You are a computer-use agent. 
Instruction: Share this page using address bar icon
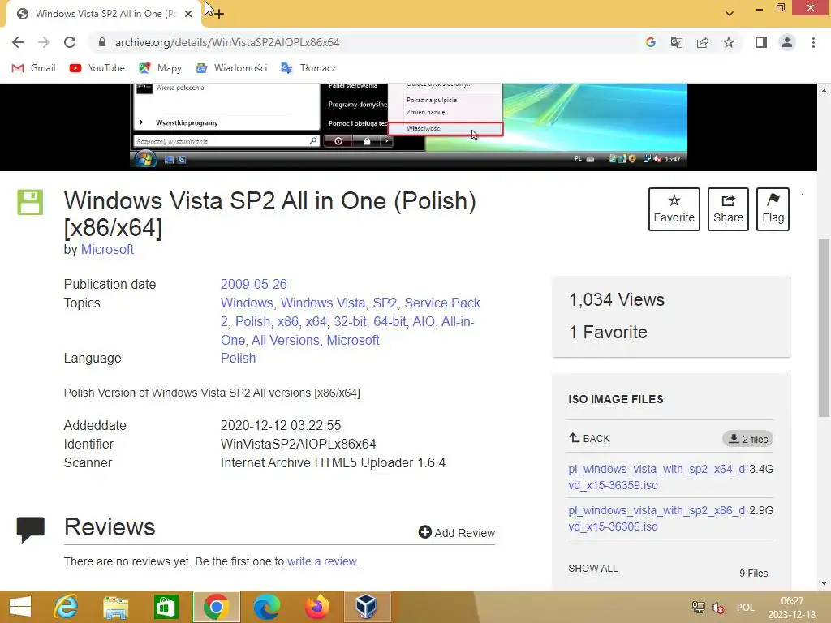[x=703, y=42]
